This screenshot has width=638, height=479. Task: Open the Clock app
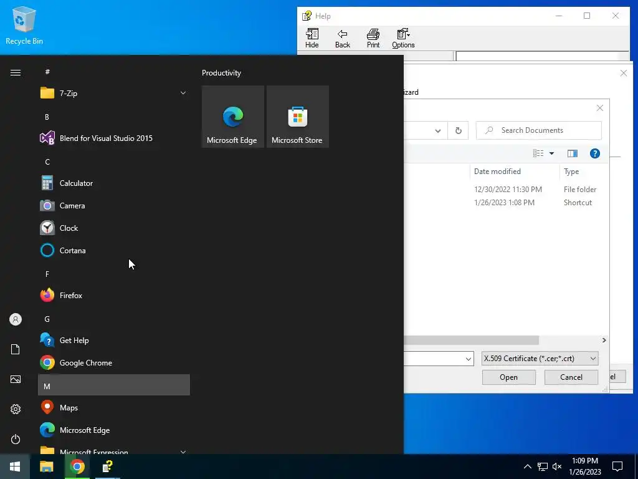pos(114,228)
